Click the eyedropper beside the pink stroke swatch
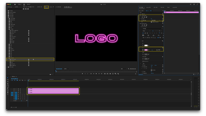Image resolution: width=206 pixels, height=116 pixels. click(x=149, y=50)
